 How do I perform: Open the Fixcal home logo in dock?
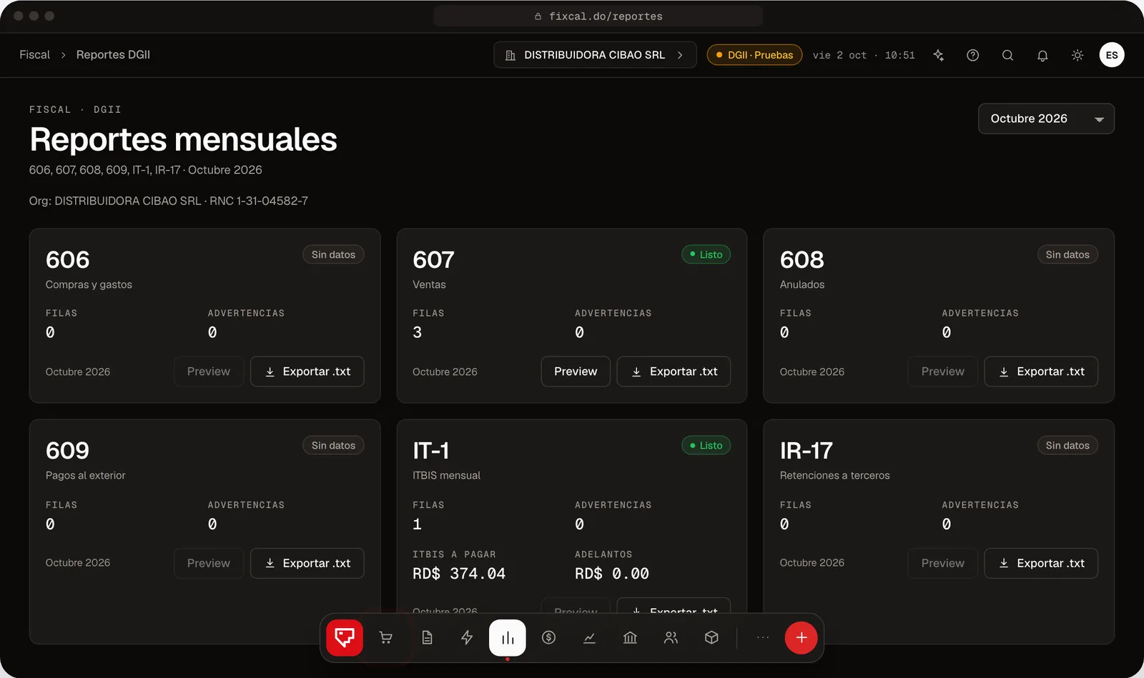(345, 637)
